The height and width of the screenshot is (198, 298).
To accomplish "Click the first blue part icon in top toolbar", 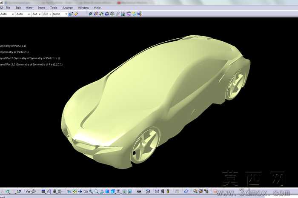I will pyautogui.click(x=90, y=14).
